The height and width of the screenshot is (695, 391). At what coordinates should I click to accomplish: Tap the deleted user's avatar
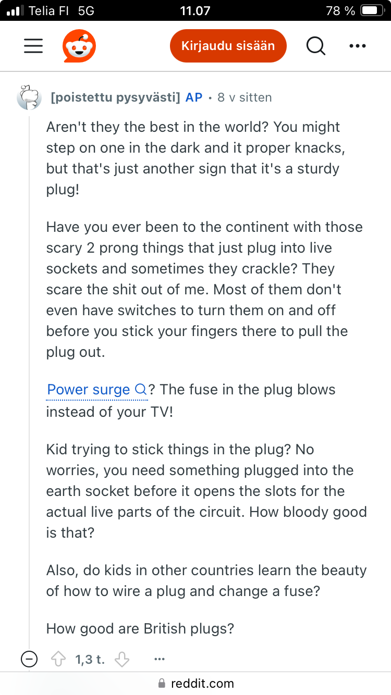30,97
